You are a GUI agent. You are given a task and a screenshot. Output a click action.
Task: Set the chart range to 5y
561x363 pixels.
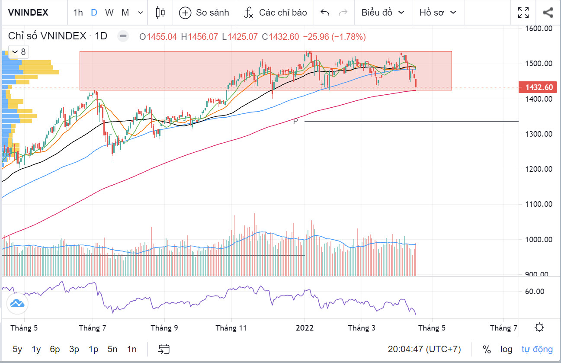[17, 349]
